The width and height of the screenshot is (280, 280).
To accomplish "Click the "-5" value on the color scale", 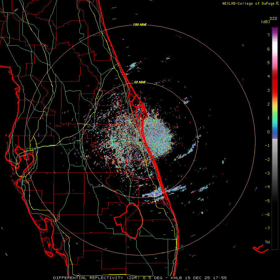I will [x=267, y=201].
